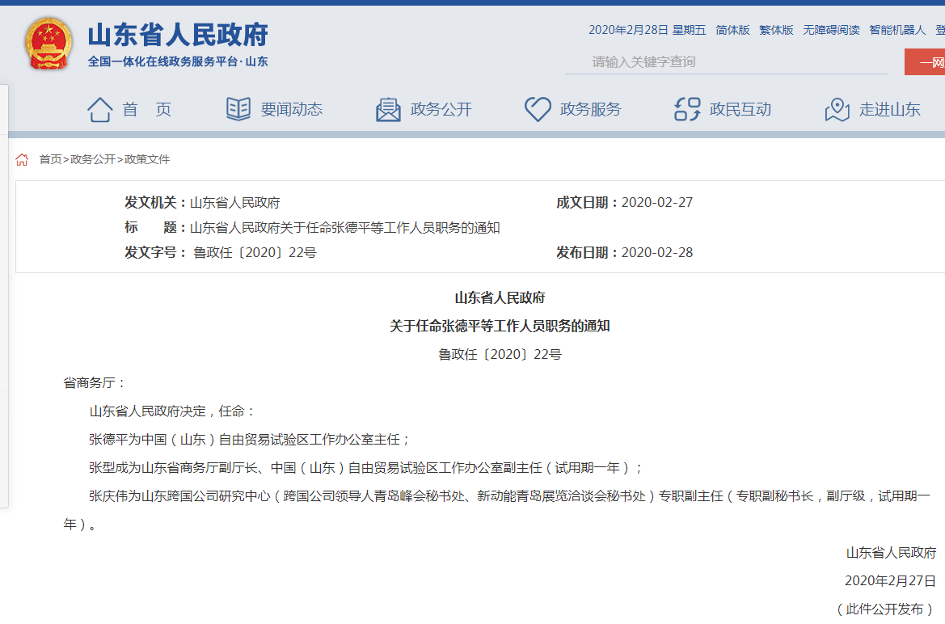Click the 首页 breadcrumb link
Screen dimensions: 945x624
50,160
